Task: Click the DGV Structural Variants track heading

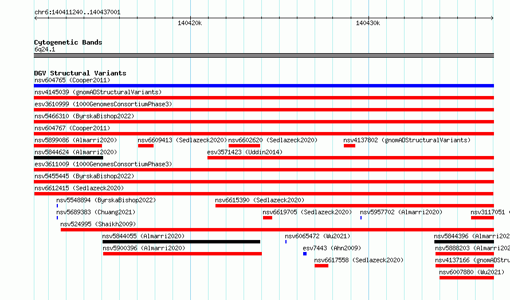Action: (80, 73)
